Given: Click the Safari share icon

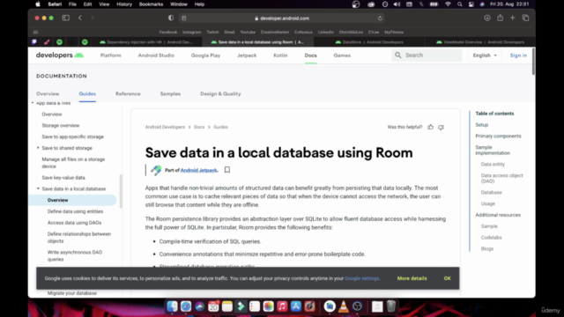Looking at the screenshot, I should click(x=500, y=18).
